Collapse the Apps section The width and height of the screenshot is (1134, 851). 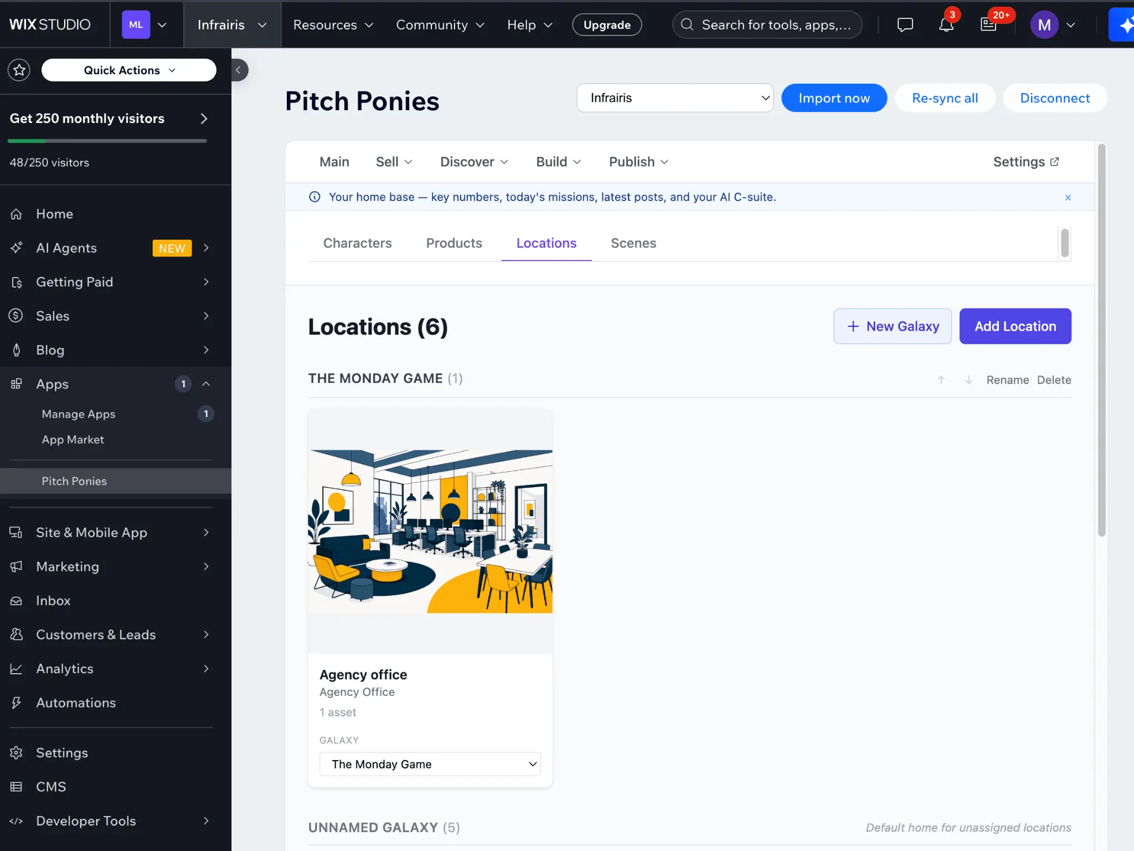[206, 384]
